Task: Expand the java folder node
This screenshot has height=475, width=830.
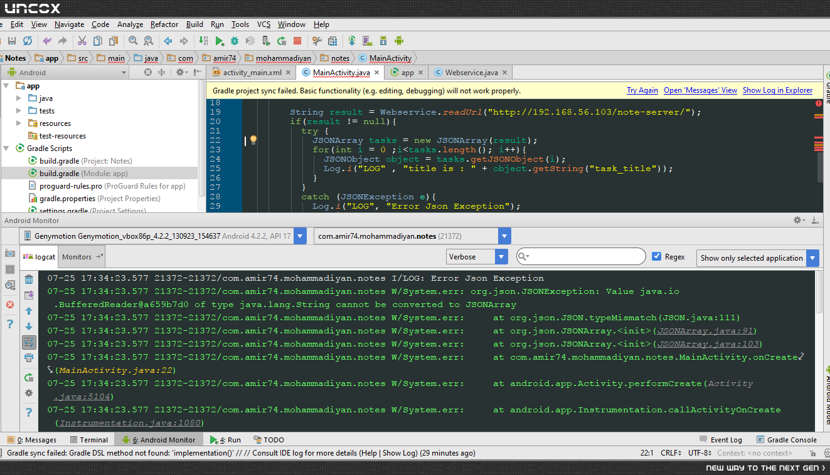Action: click(19, 98)
